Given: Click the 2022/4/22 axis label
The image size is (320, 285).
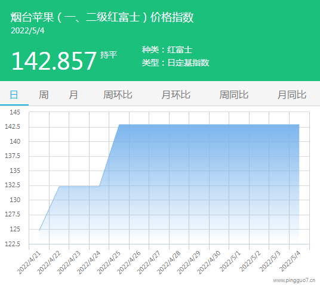Looking at the screenshot, I should [x=49, y=262].
